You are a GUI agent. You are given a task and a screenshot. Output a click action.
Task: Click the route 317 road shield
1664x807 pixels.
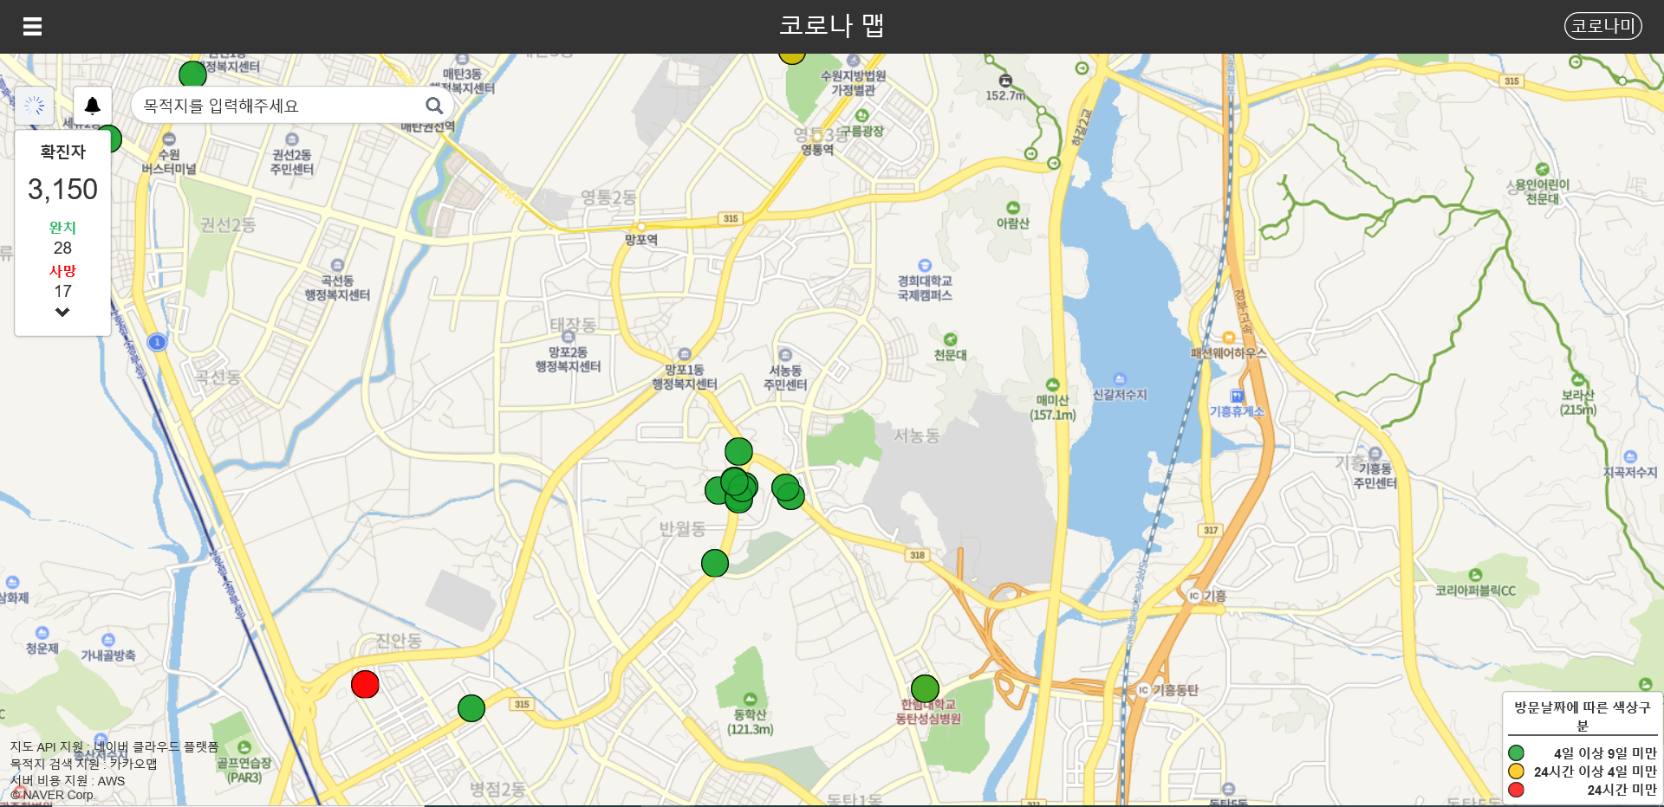(x=1211, y=530)
